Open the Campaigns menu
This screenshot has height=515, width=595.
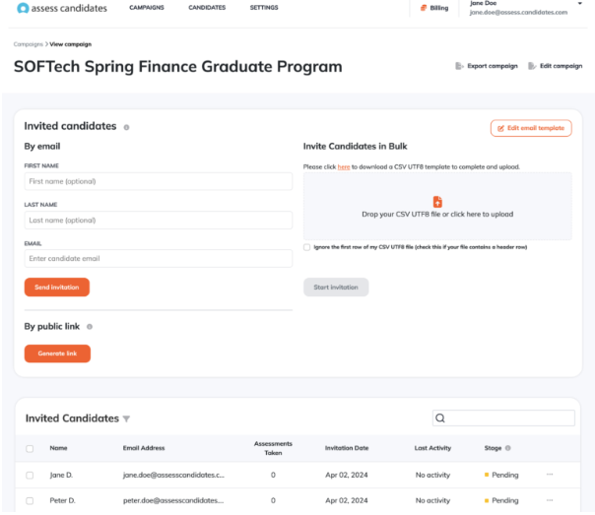coord(147,8)
